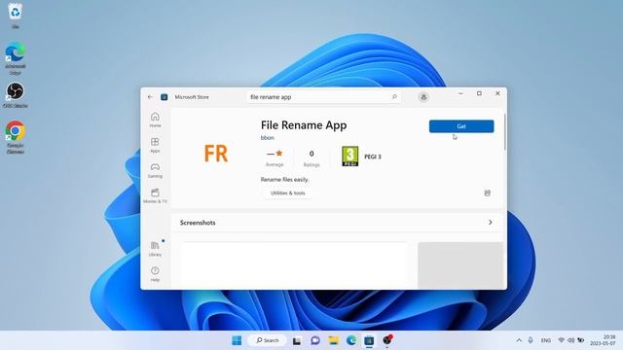Open Recycle Bin on the desktop
Image resolution: width=623 pixels, height=350 pixels.
16,16
